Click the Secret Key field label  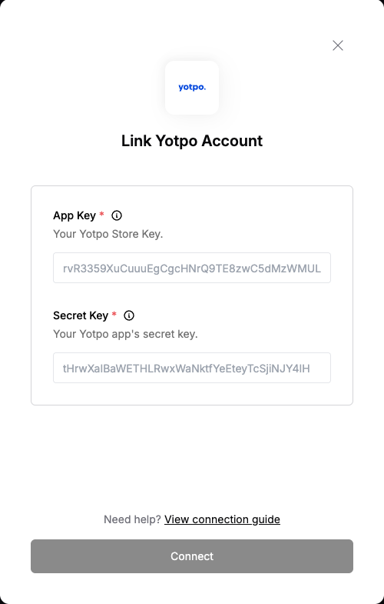(81, 316)
